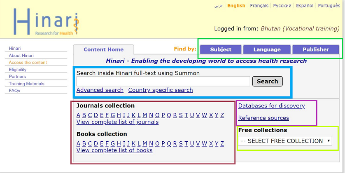Switch the site language to Русский
345x173 pixels.
click(x=282, y=6)
